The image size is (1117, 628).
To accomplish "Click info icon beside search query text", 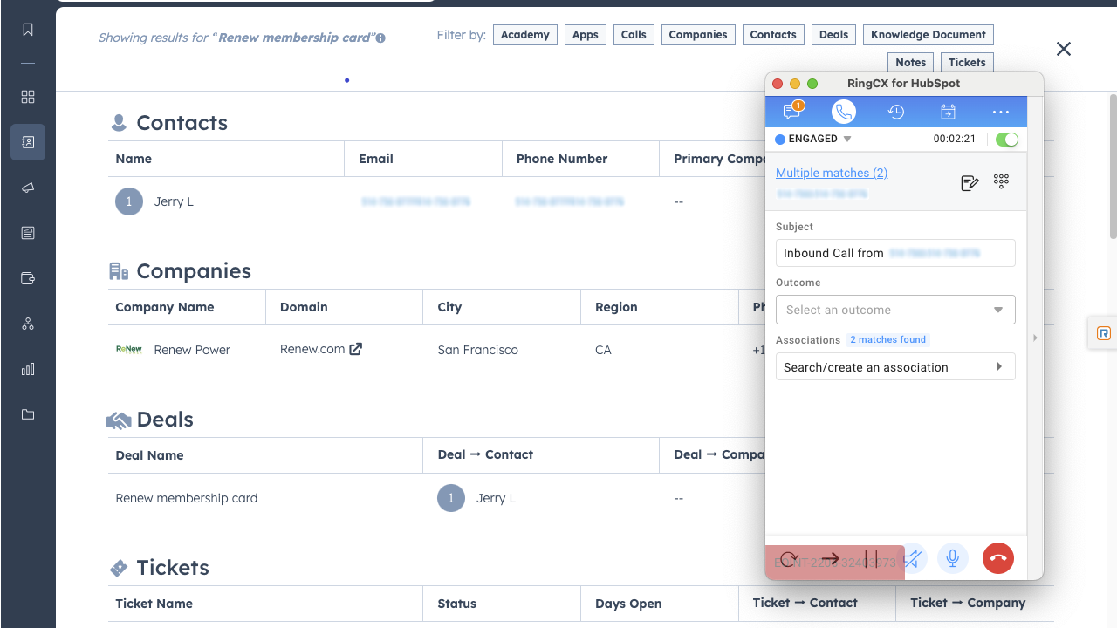I will [x=380, y=38].
